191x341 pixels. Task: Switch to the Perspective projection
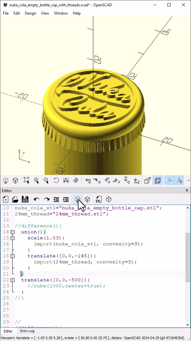(x=148, y=181)
